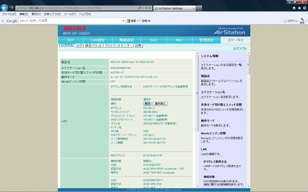Screen dimensions: 308x192
Task: Click the Google toolbar wrench settings icon
Action: click(302, 19)
